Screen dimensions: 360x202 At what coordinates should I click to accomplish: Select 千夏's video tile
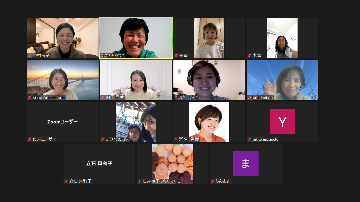[209, 38]
